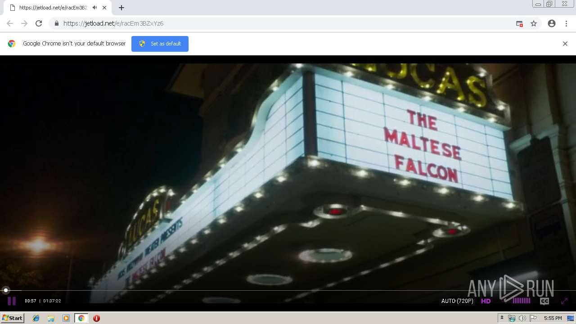Open the Action Center flag icon
This screenshot has width=576, height=324.
click(533, 318)
